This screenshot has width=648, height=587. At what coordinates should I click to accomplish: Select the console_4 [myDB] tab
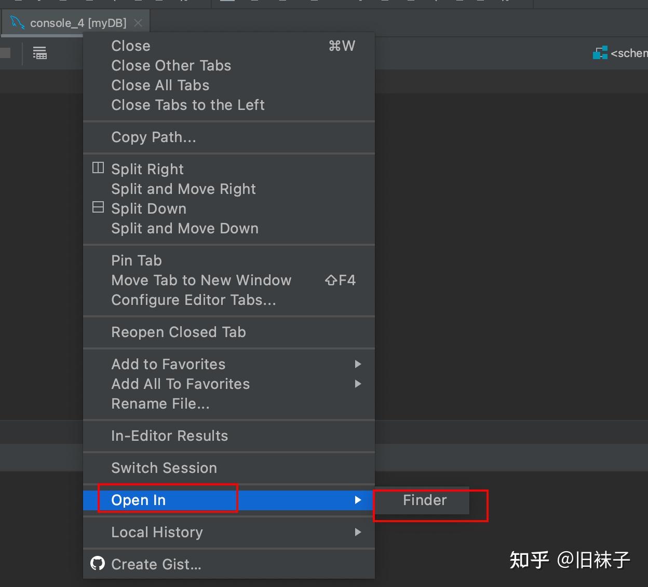click(78, 22)
